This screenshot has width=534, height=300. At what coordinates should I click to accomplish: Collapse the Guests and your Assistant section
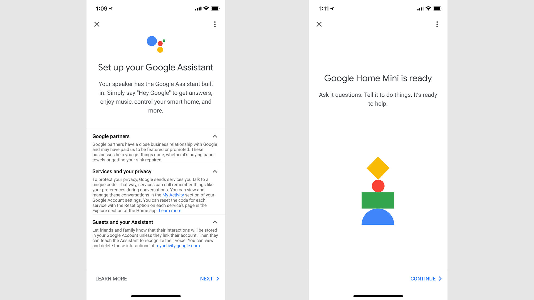pos(215,222)
